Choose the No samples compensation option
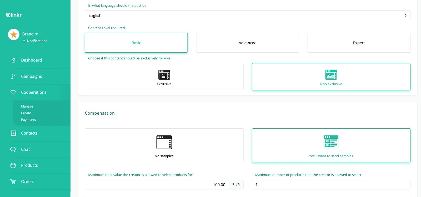Screen dimensions: 421x197 (164, 145)
